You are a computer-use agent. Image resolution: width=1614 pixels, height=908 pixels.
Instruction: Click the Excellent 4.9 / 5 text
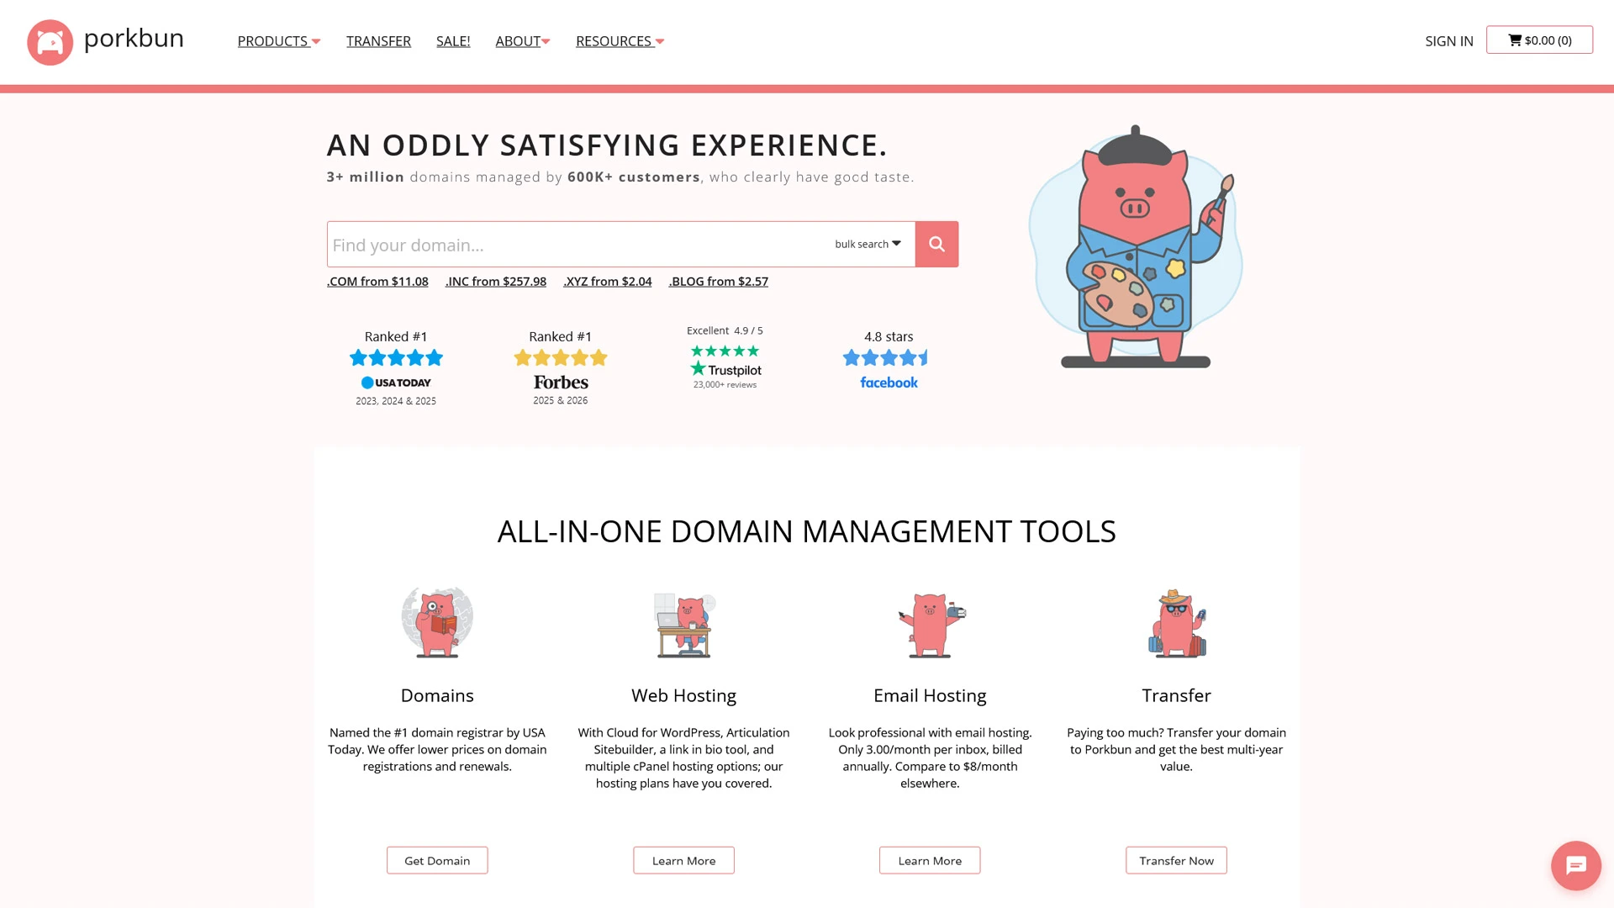pos(725,330)
